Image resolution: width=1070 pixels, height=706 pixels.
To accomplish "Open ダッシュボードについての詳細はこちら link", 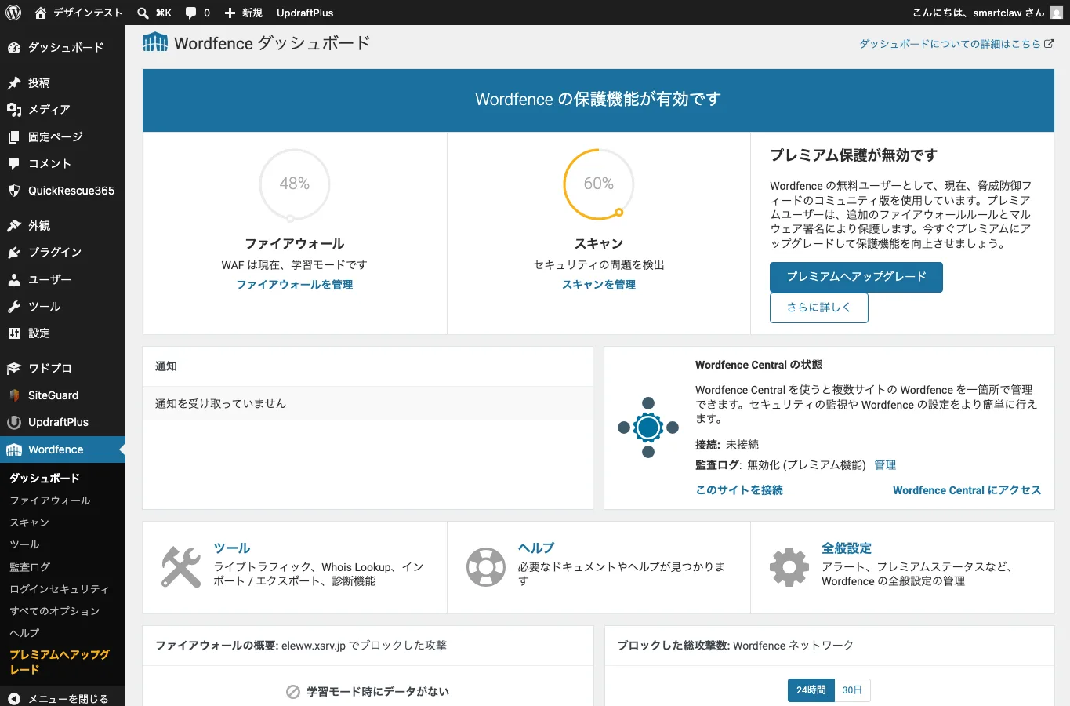I will point(957,44).
